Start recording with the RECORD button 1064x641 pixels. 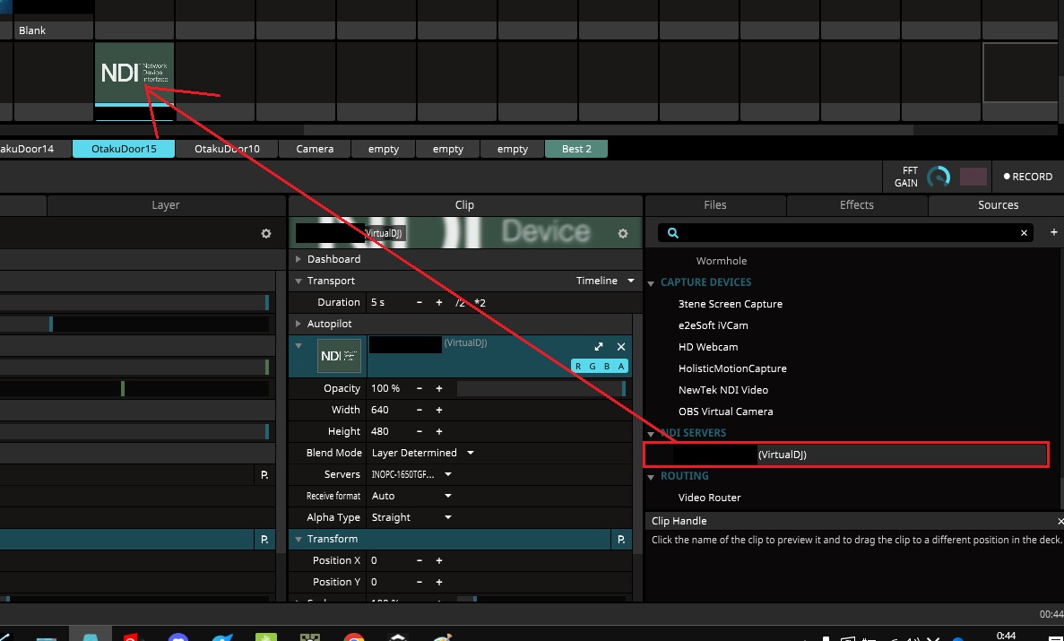tap(1028, 177)
